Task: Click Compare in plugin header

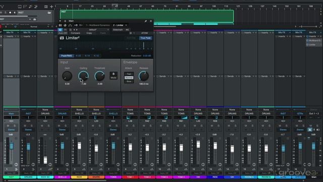Action: point(75,33)
